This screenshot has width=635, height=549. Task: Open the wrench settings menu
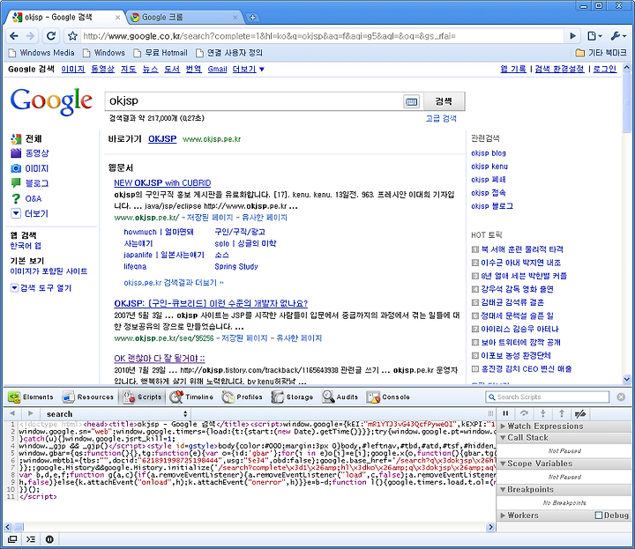click(x=618, y=36)
